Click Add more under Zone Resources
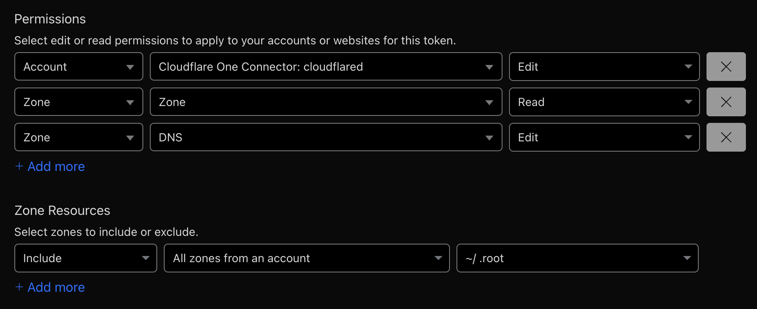Viewport: 757px width, 309px height. (x=56, y=287)
